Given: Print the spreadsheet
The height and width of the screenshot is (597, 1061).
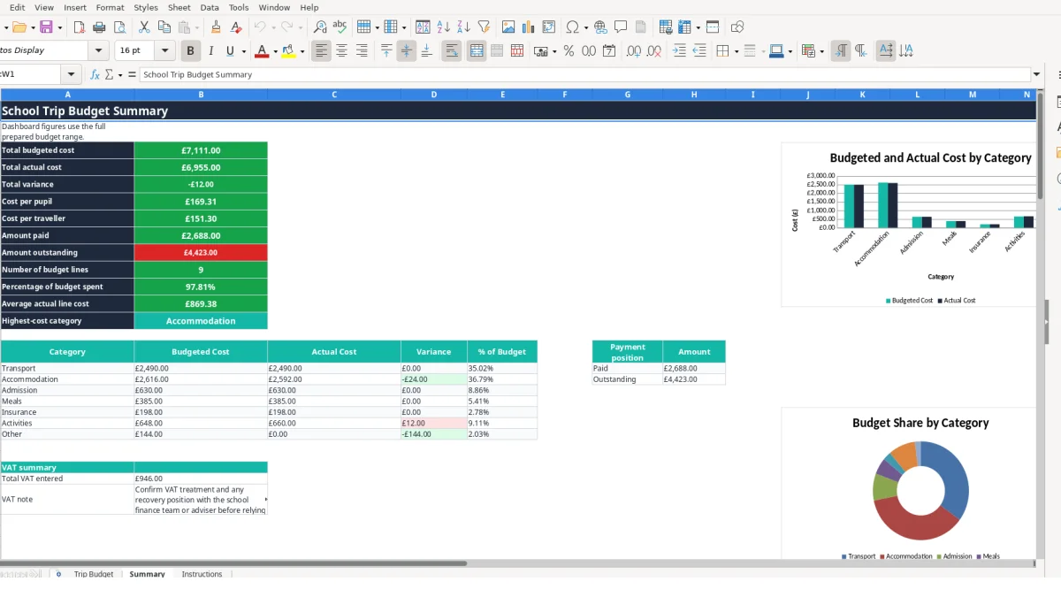Looking at the screenshot, I should click(99, 27).
